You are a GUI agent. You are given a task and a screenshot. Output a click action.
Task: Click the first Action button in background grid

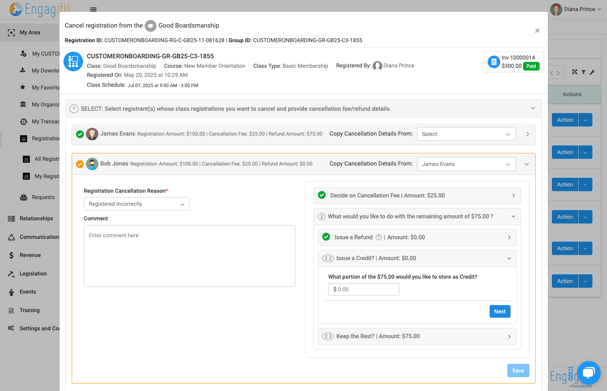pyautogui.click(x=565, y=120)
